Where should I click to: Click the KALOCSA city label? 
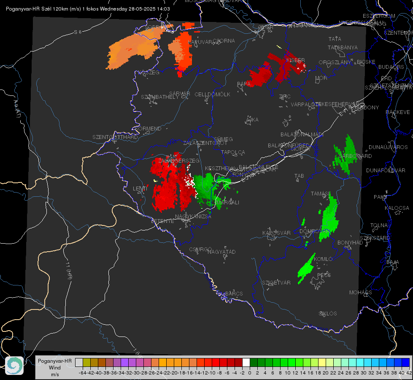coord(397,208)
